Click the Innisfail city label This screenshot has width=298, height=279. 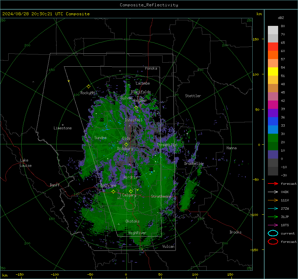[133, 120]
